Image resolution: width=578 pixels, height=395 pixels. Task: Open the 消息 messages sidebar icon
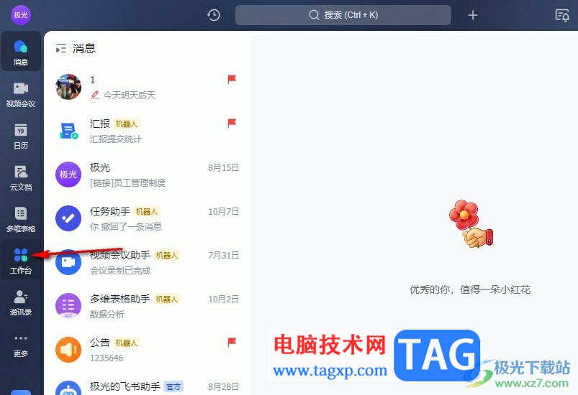[21, 52]
